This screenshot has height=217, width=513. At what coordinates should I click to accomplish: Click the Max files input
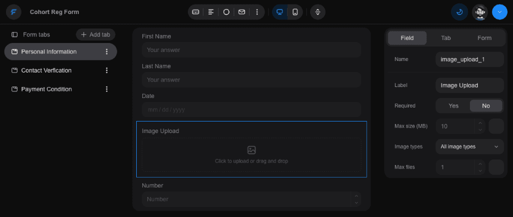point(455,167)
